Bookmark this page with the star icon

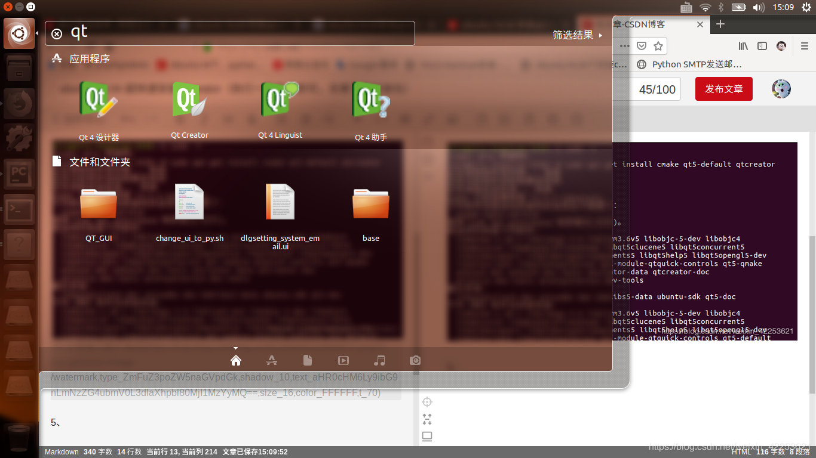(658, 46)
